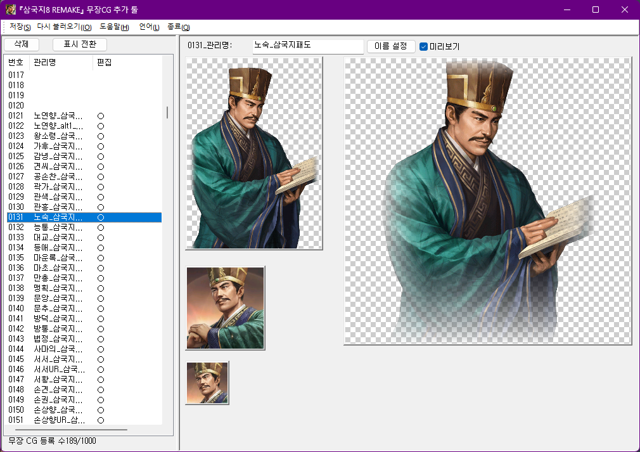Select row 0123 왕소령

pyautogui.click(x=84, y=136)
